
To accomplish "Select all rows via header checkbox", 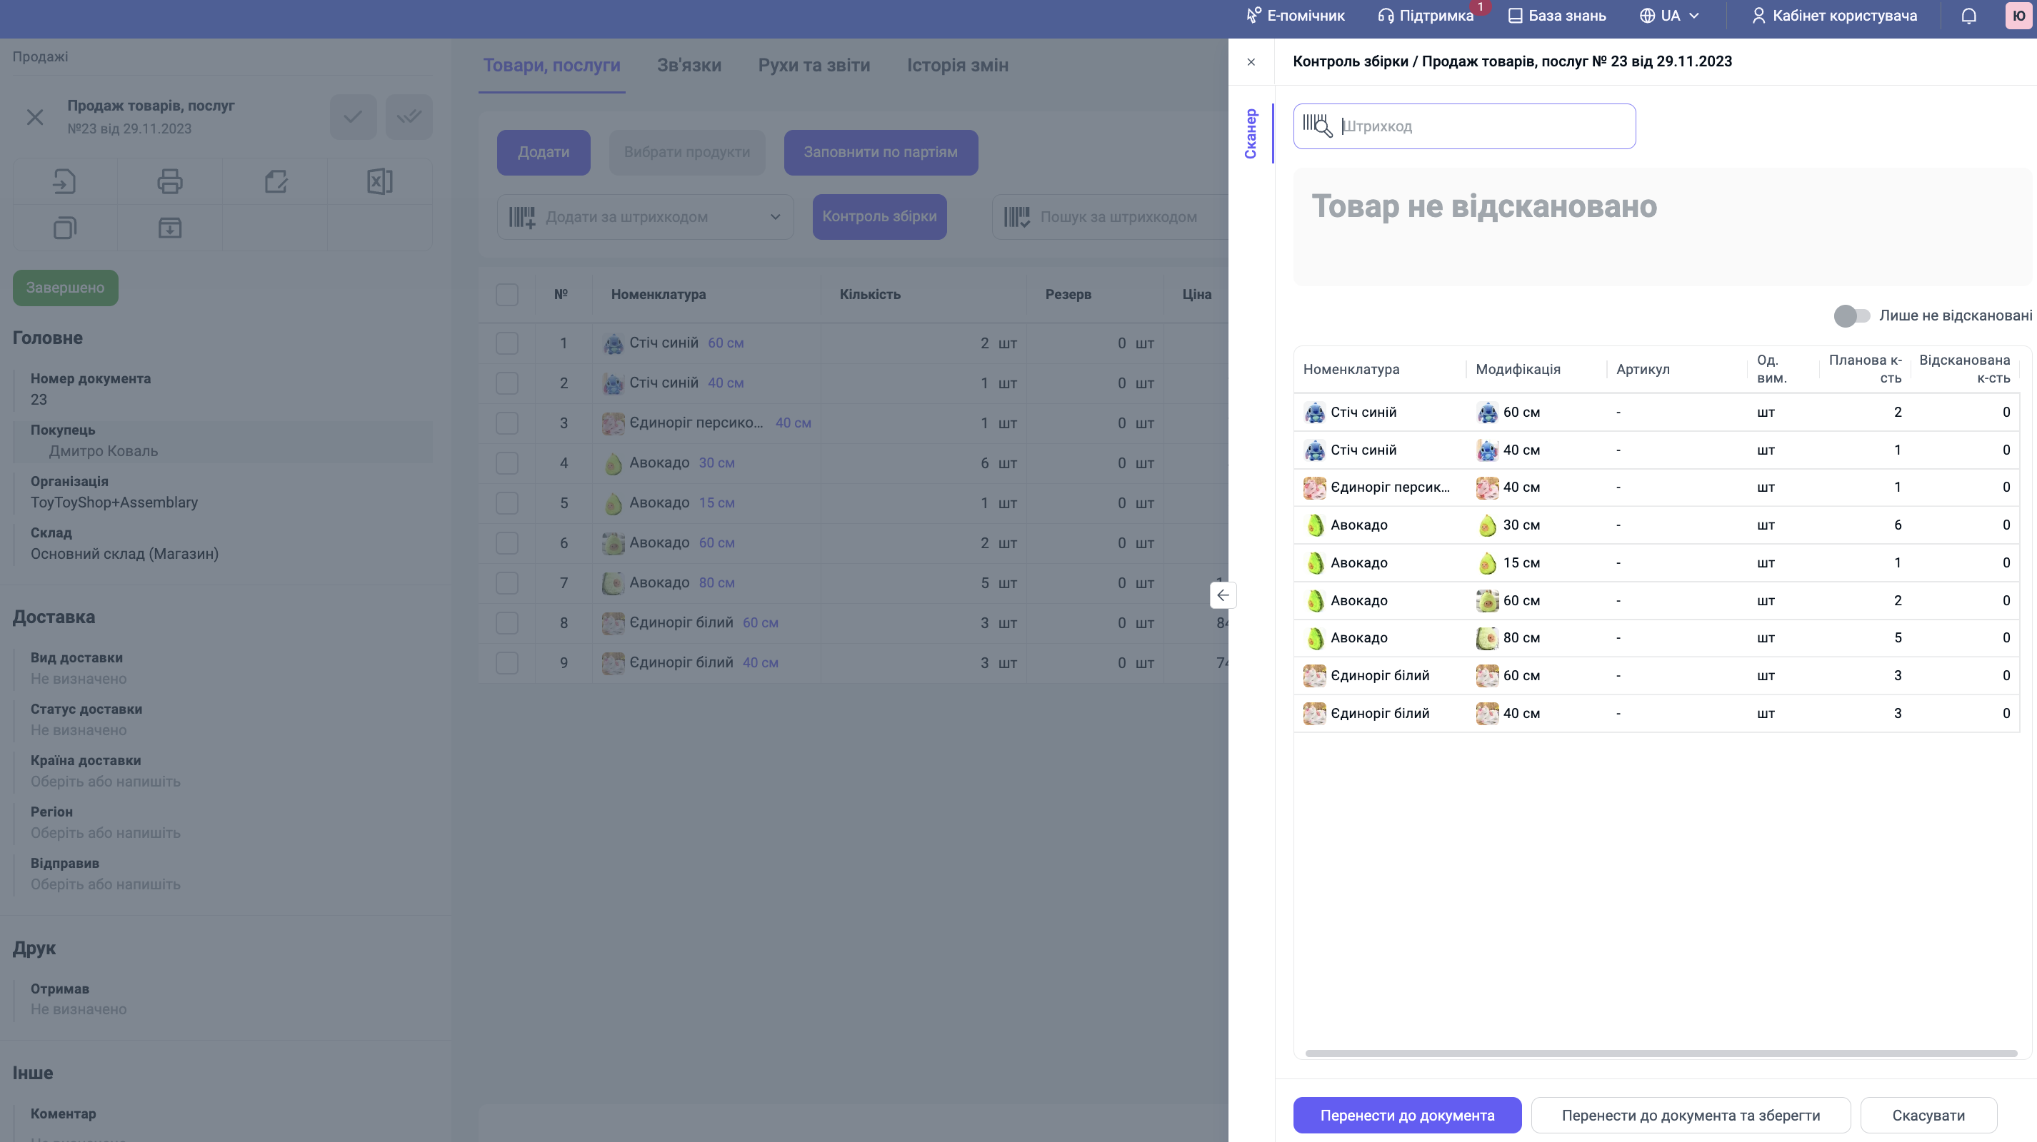I will (x=507, y=295).
